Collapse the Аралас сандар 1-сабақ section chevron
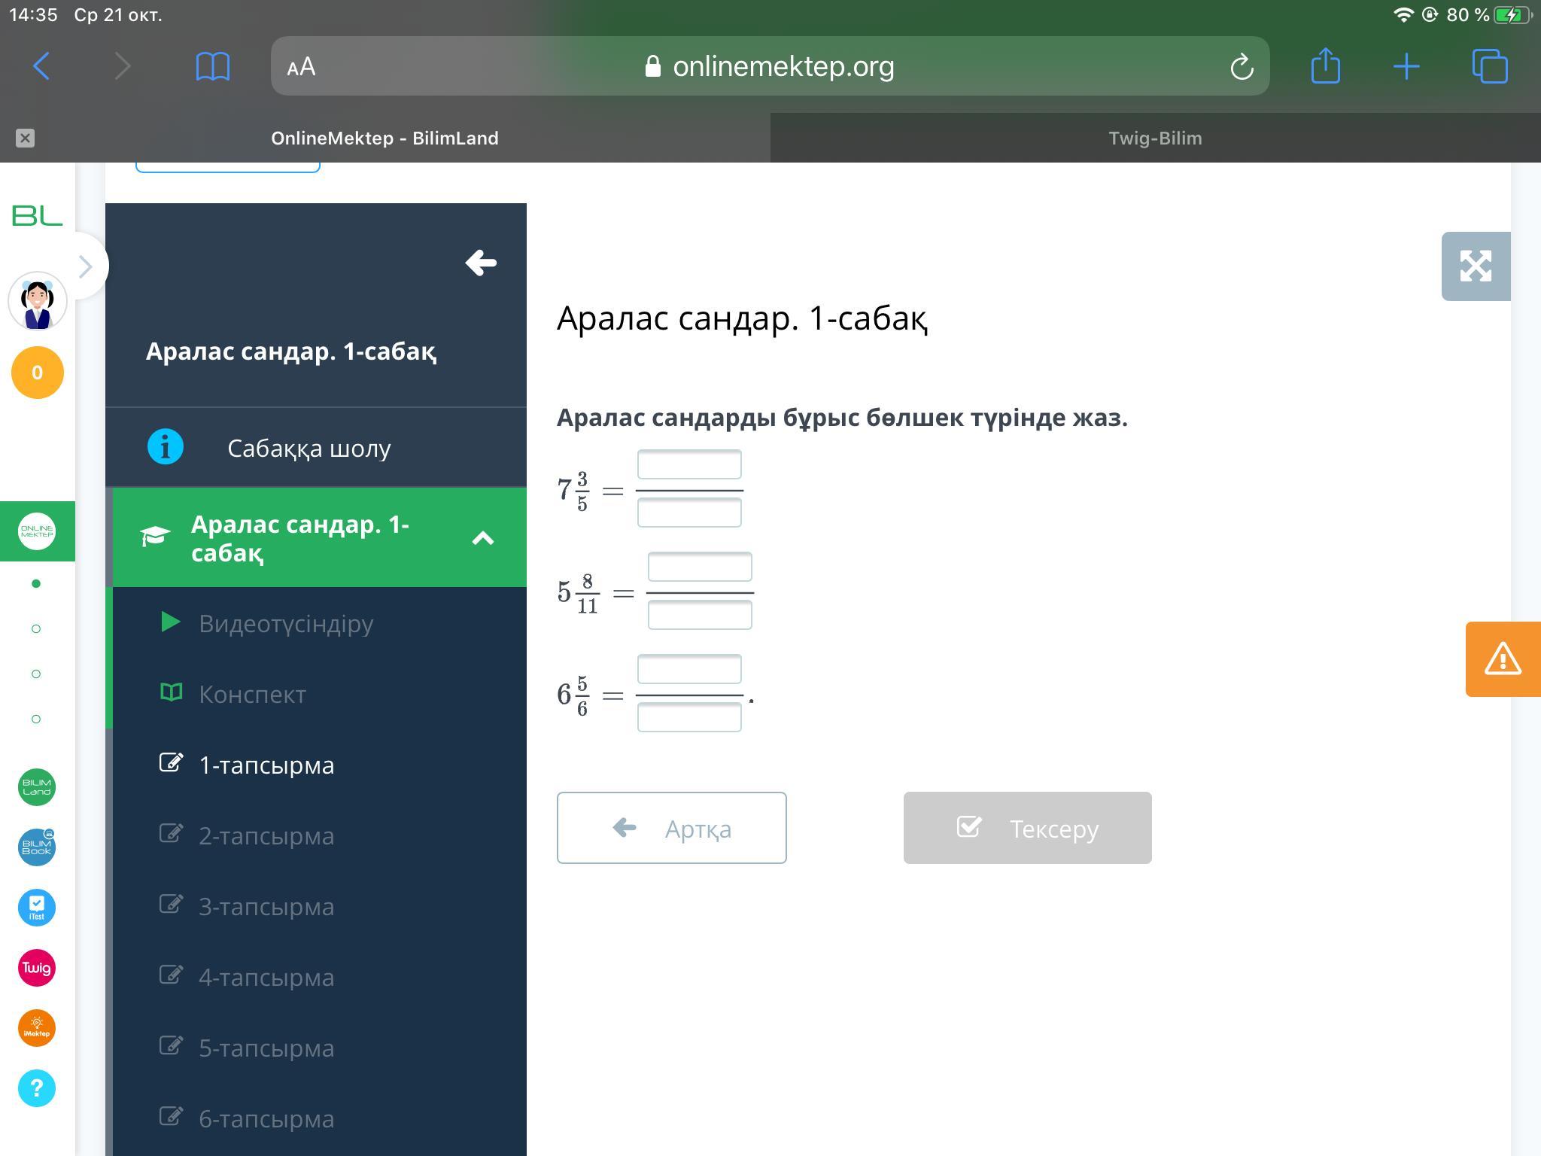Screen dimensions: 1541x1156 482,538
